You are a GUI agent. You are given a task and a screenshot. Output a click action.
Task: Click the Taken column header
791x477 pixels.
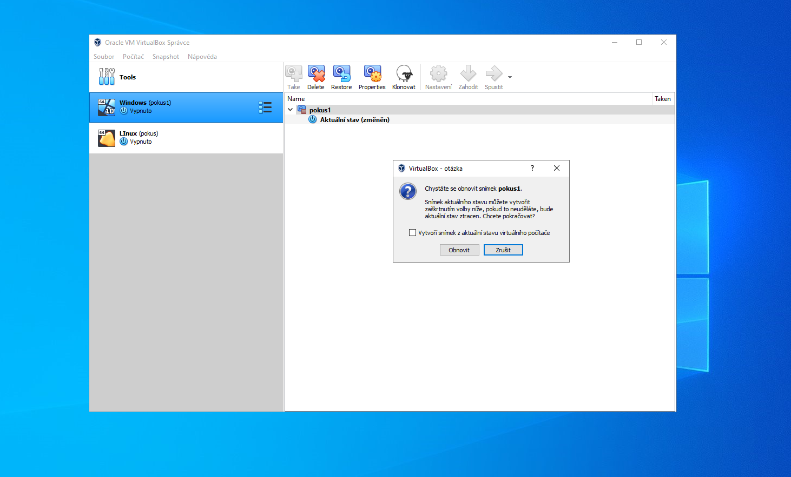pos(663,99)
